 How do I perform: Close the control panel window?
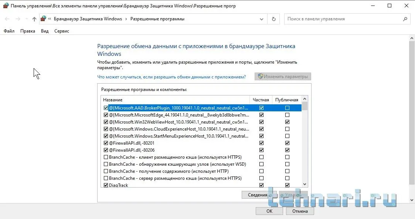coord(406,6)
